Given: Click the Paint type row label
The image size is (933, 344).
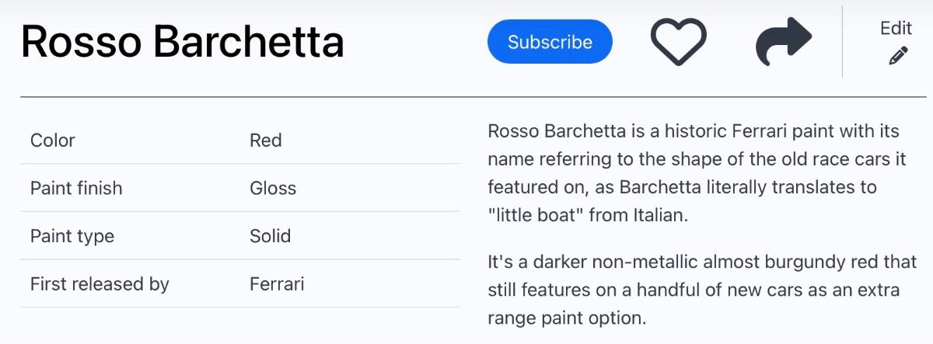Looking at the screenshot, I should point(72,236).
